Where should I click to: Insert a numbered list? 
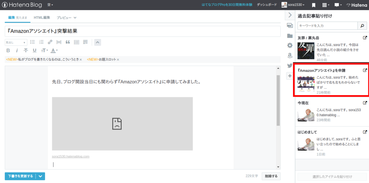coord(41,42)
